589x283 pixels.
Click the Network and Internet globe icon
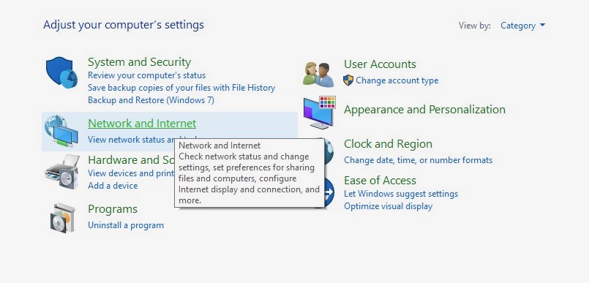click(61, 131)
